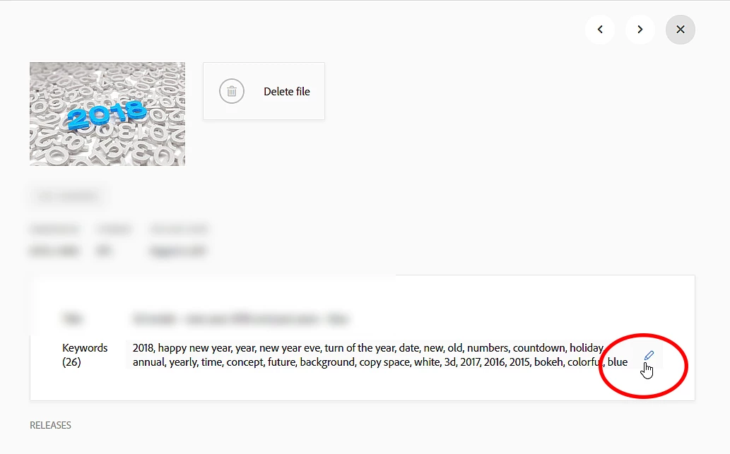Go to the previous file with left chevron
The width and height of the screenshot is (730, 454).
point(600,30)
